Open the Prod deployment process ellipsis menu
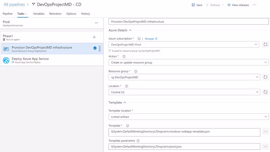 coord(96,23)
